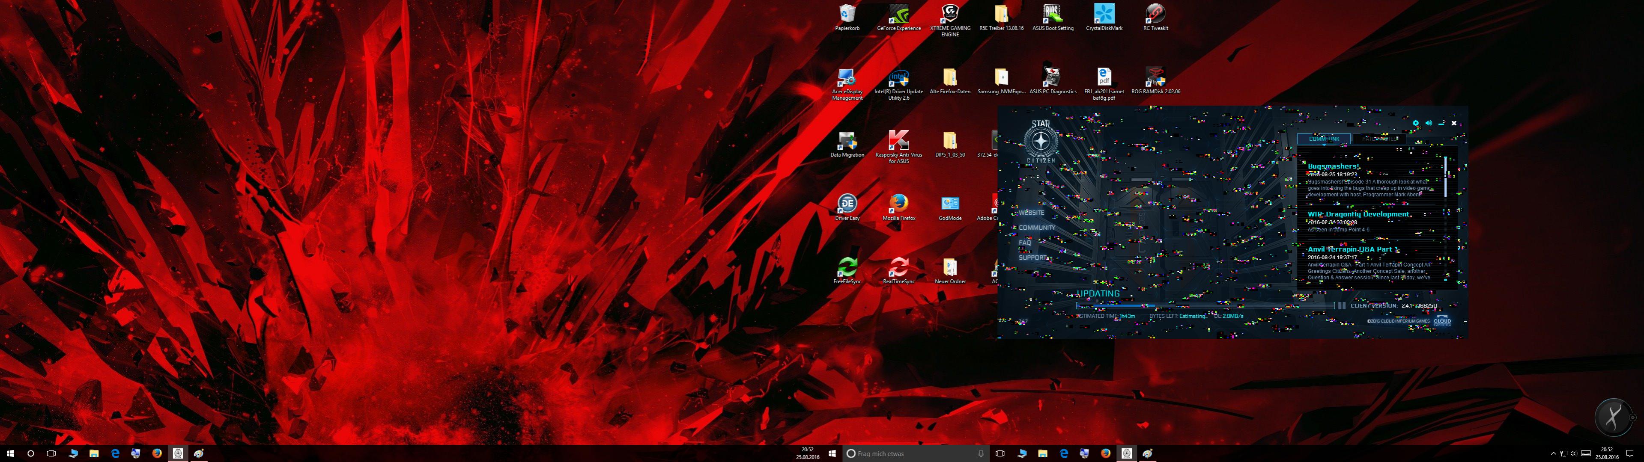This screenshot has height=462, width=1644.
Task: Open the WEBSITE link in the launcher
Action: click(x=1031, y=213)
